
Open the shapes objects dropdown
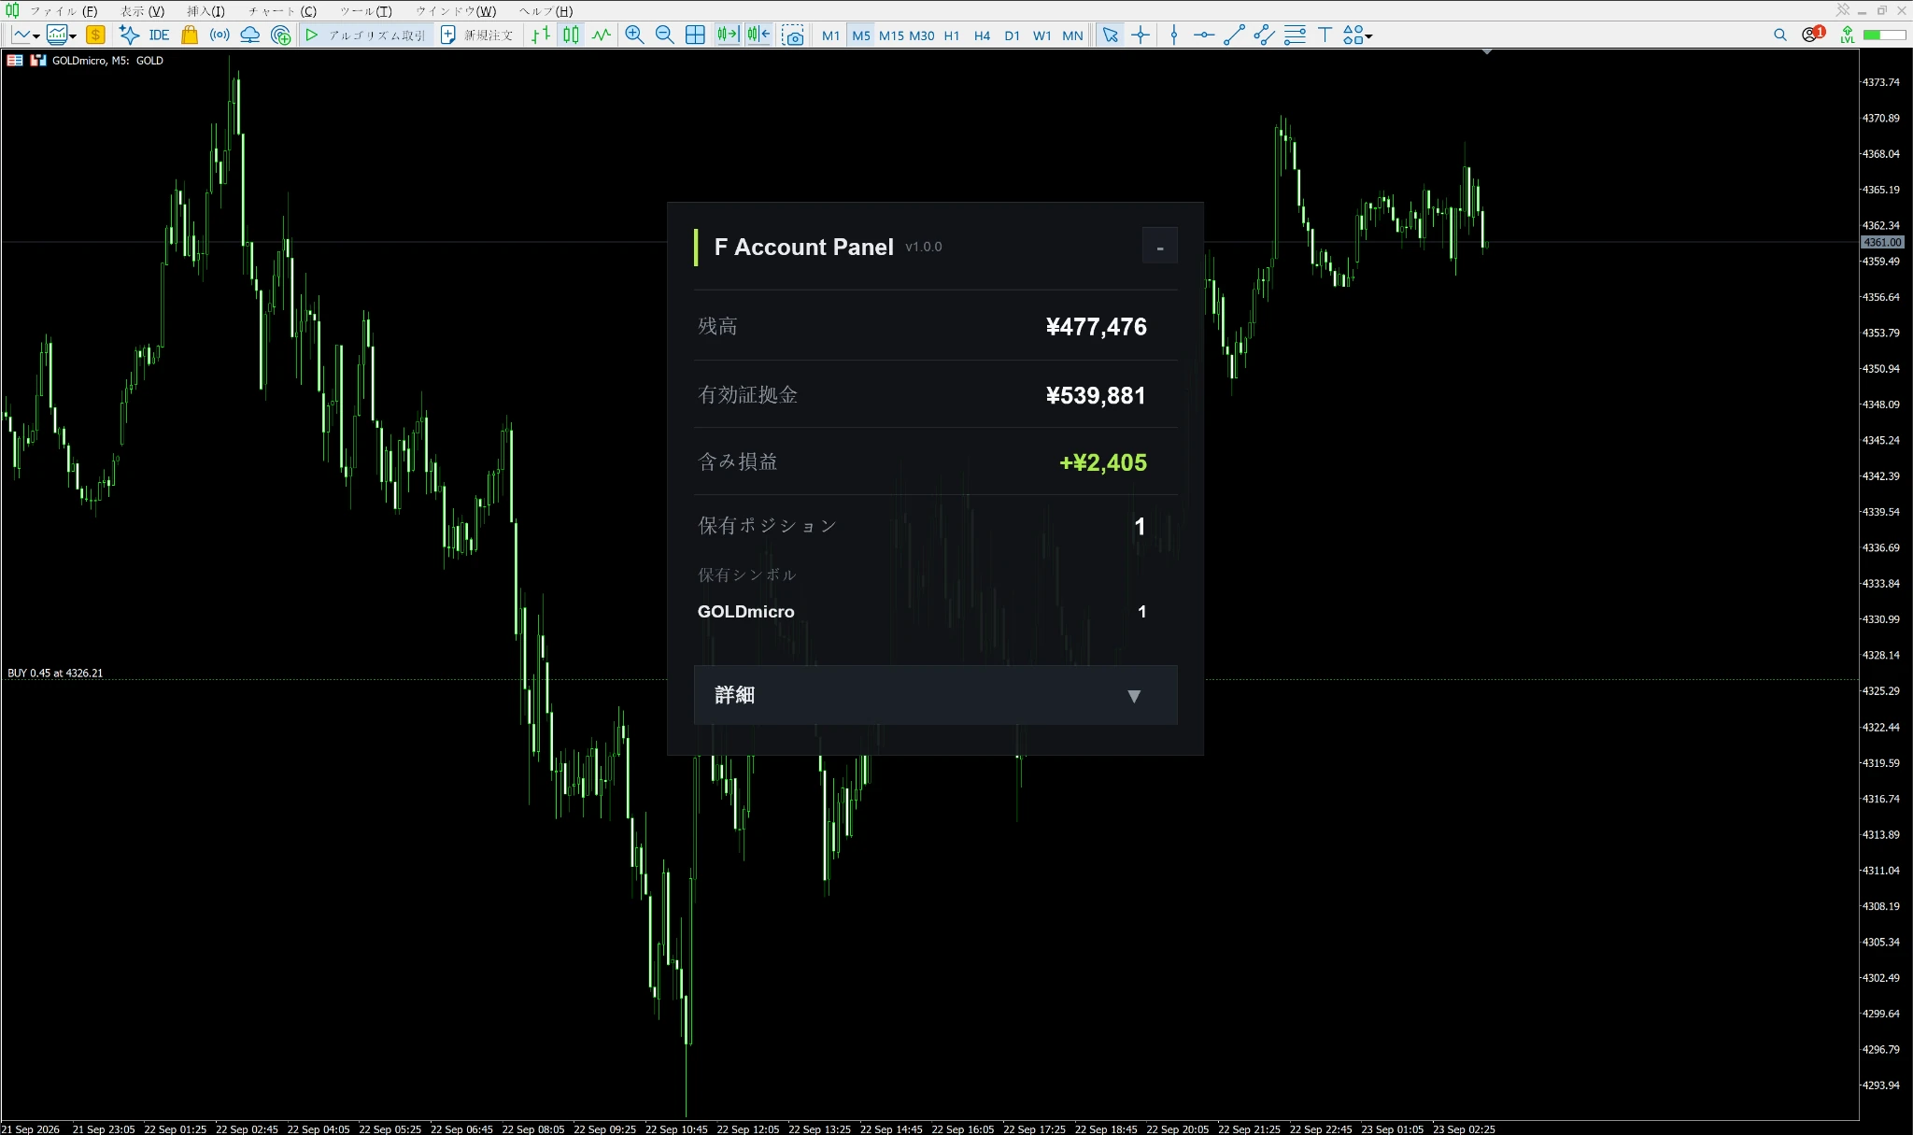point(1368,36)
